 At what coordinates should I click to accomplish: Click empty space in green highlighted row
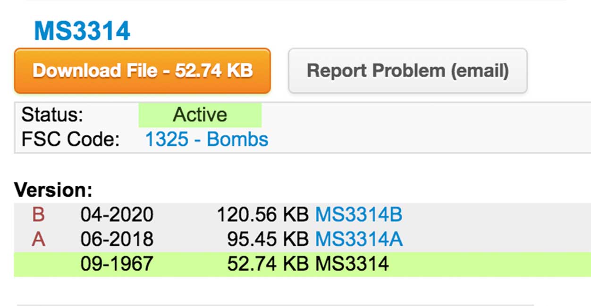[486, 264]
